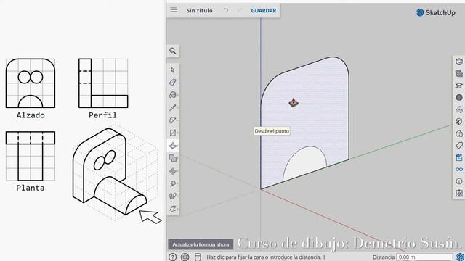The image size is (465, 261).
Task: Open the search magnifier tool
Action: tap(173, 51)
